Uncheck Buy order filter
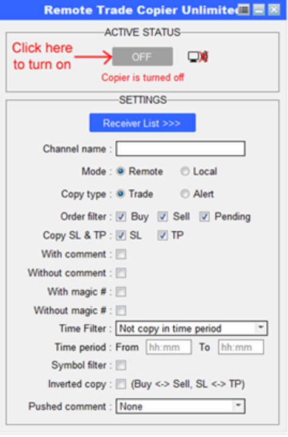Image resolution: width=288 pixels, height=437 pixels. tap(121, 217)
